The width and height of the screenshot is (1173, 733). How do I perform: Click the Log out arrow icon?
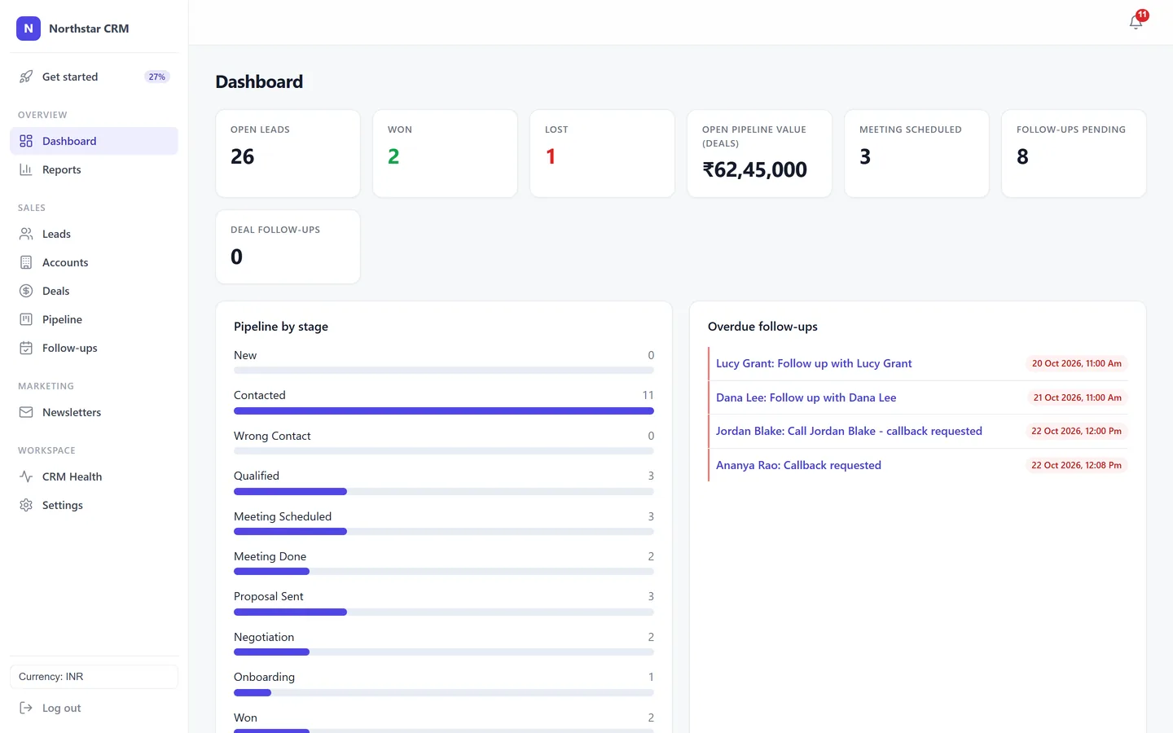tap(26, 708)
